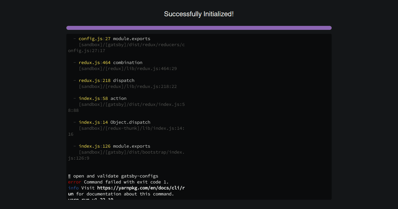
Task: Select the Successfully Initialized heading
Action: click(199, 14)
